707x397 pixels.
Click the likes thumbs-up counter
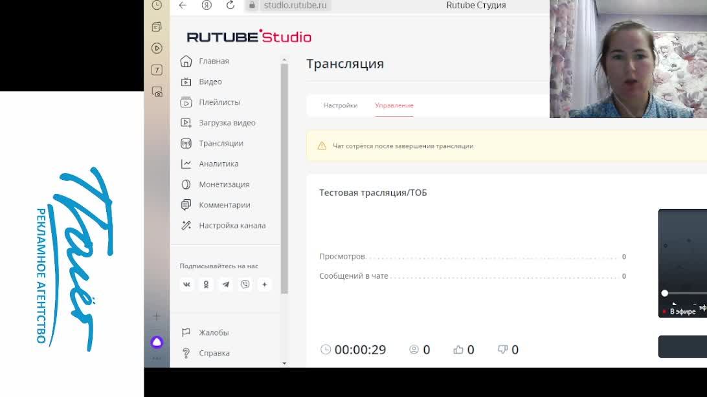464,350
